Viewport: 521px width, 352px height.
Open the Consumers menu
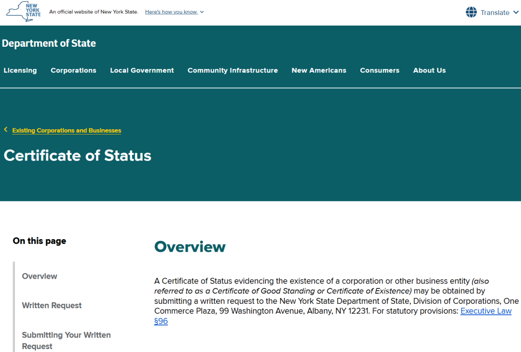coord(380,70)
